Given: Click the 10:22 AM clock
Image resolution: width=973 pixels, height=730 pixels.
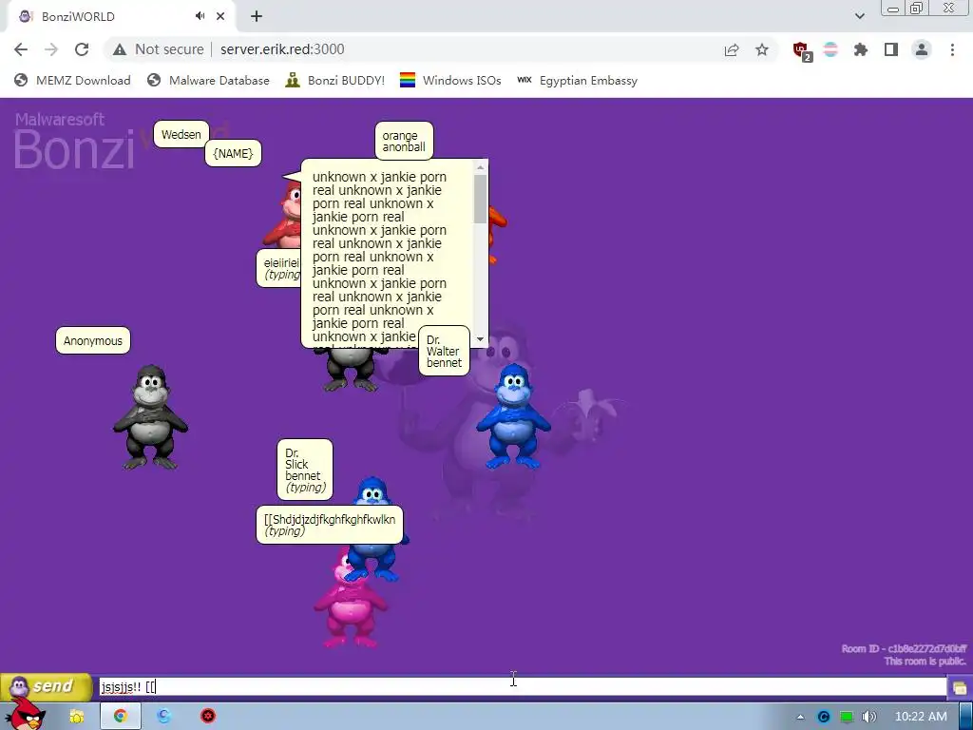Looking at the screenshot, I should (x=921, y=717).
